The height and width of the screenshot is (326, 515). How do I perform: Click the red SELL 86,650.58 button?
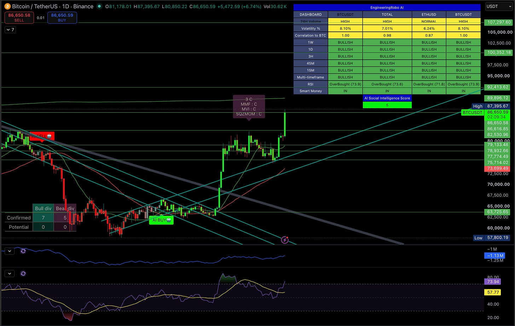19,18
